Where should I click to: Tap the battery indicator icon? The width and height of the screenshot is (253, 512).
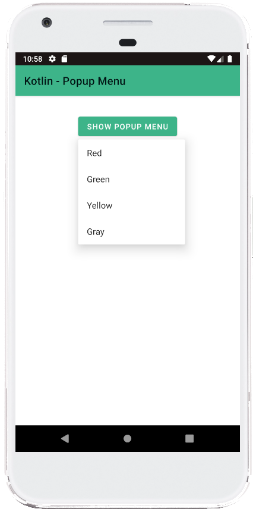(x=230, y=59)
